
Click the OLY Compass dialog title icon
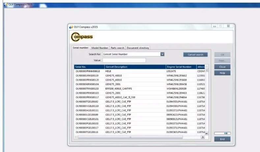tap(71, 27)
